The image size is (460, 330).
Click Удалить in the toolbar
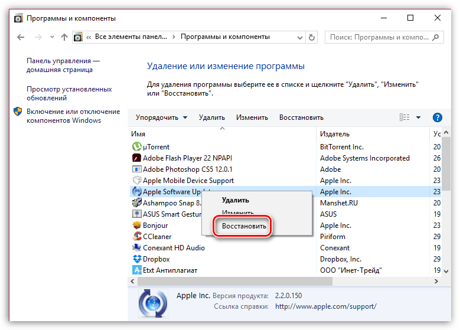(212, 117)
